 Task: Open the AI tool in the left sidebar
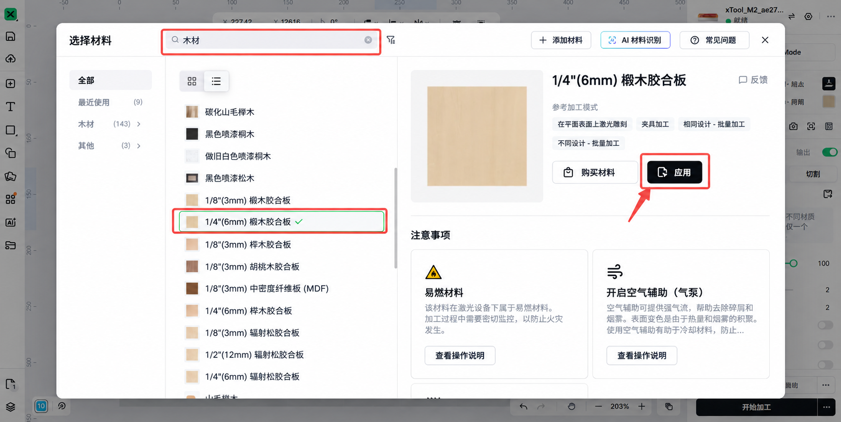(x=10, y=222)
